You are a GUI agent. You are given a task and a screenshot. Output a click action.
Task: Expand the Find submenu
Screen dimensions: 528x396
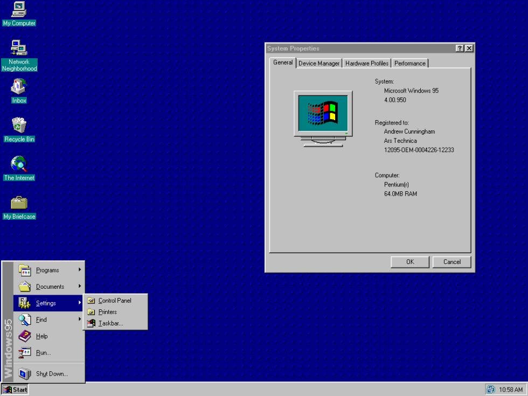click(40, 319)
